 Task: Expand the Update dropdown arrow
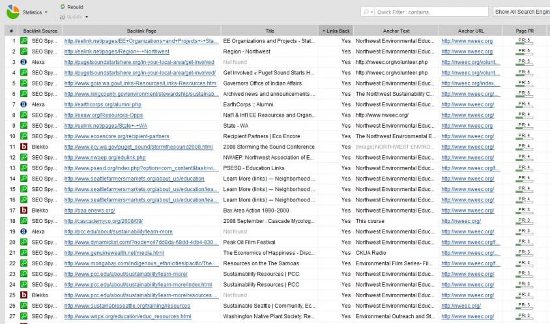[87, 17]
